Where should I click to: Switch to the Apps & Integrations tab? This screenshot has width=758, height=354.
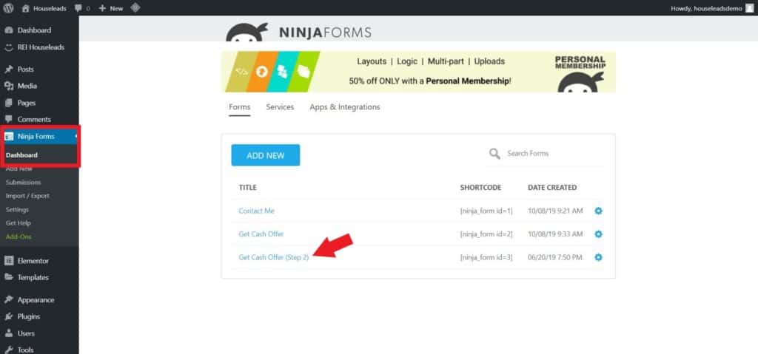click(345, 107)
